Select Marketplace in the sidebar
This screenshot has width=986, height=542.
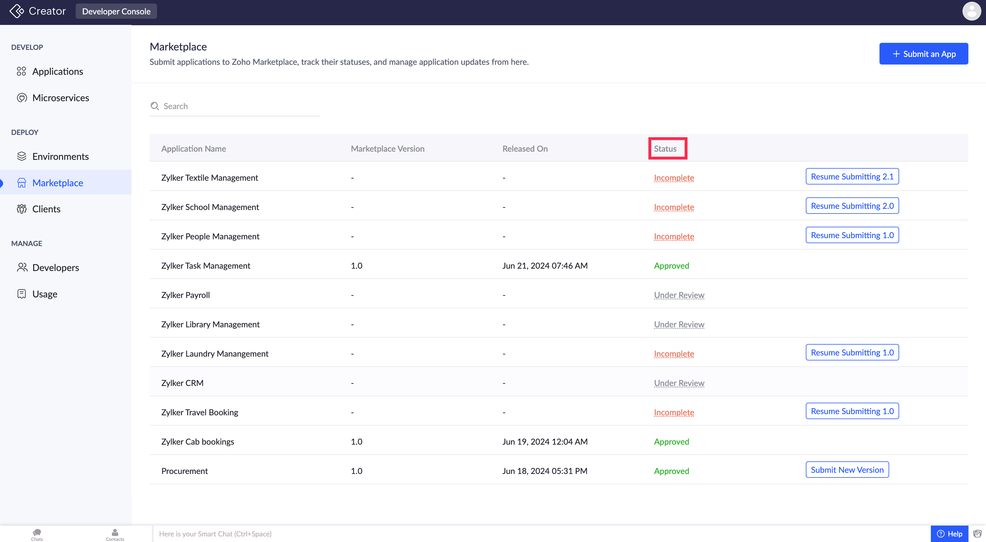click(58, 183)
